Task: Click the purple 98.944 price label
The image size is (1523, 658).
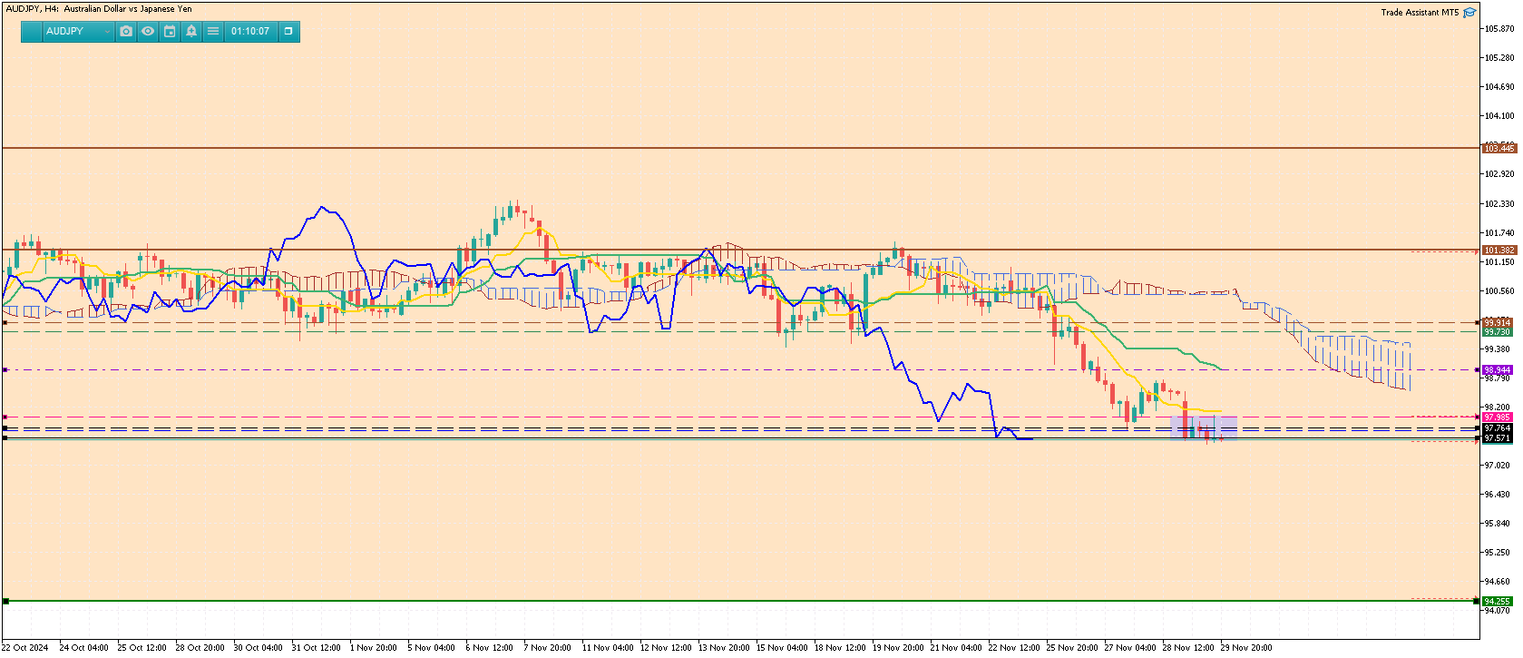Action: [1498, 370]
